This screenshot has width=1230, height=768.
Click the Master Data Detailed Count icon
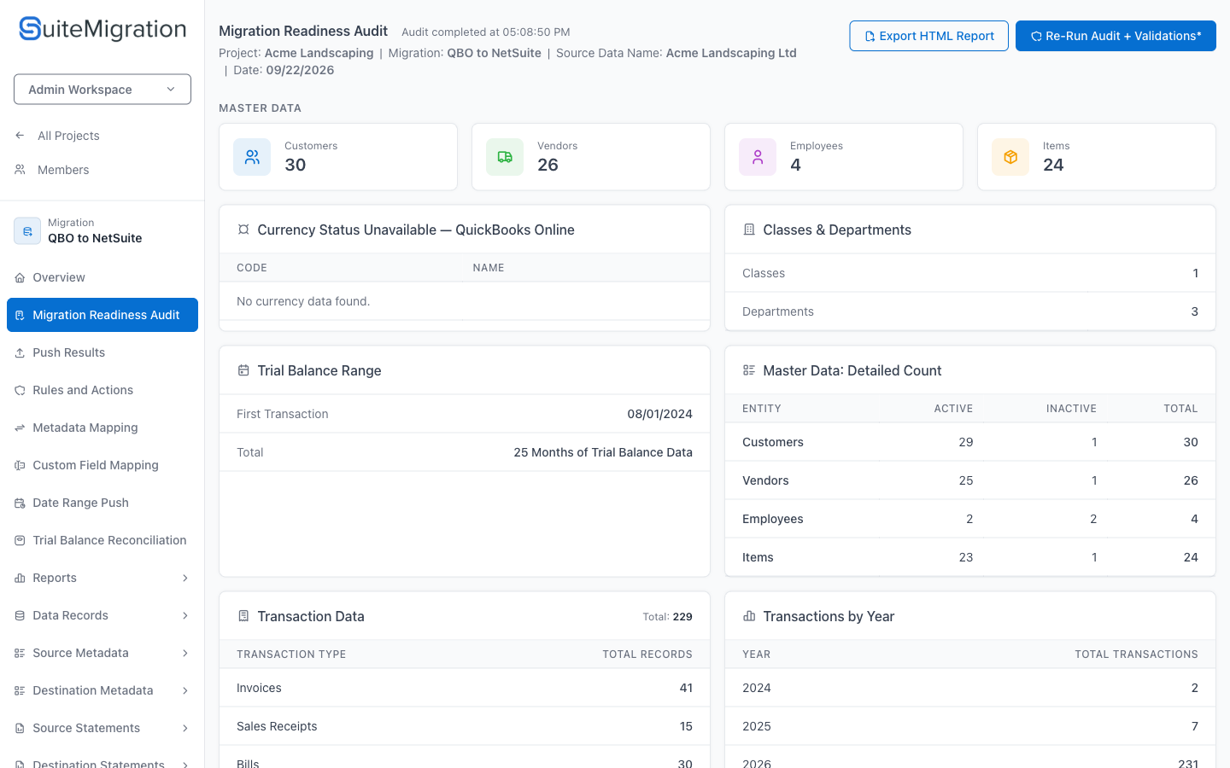point(749,370)
